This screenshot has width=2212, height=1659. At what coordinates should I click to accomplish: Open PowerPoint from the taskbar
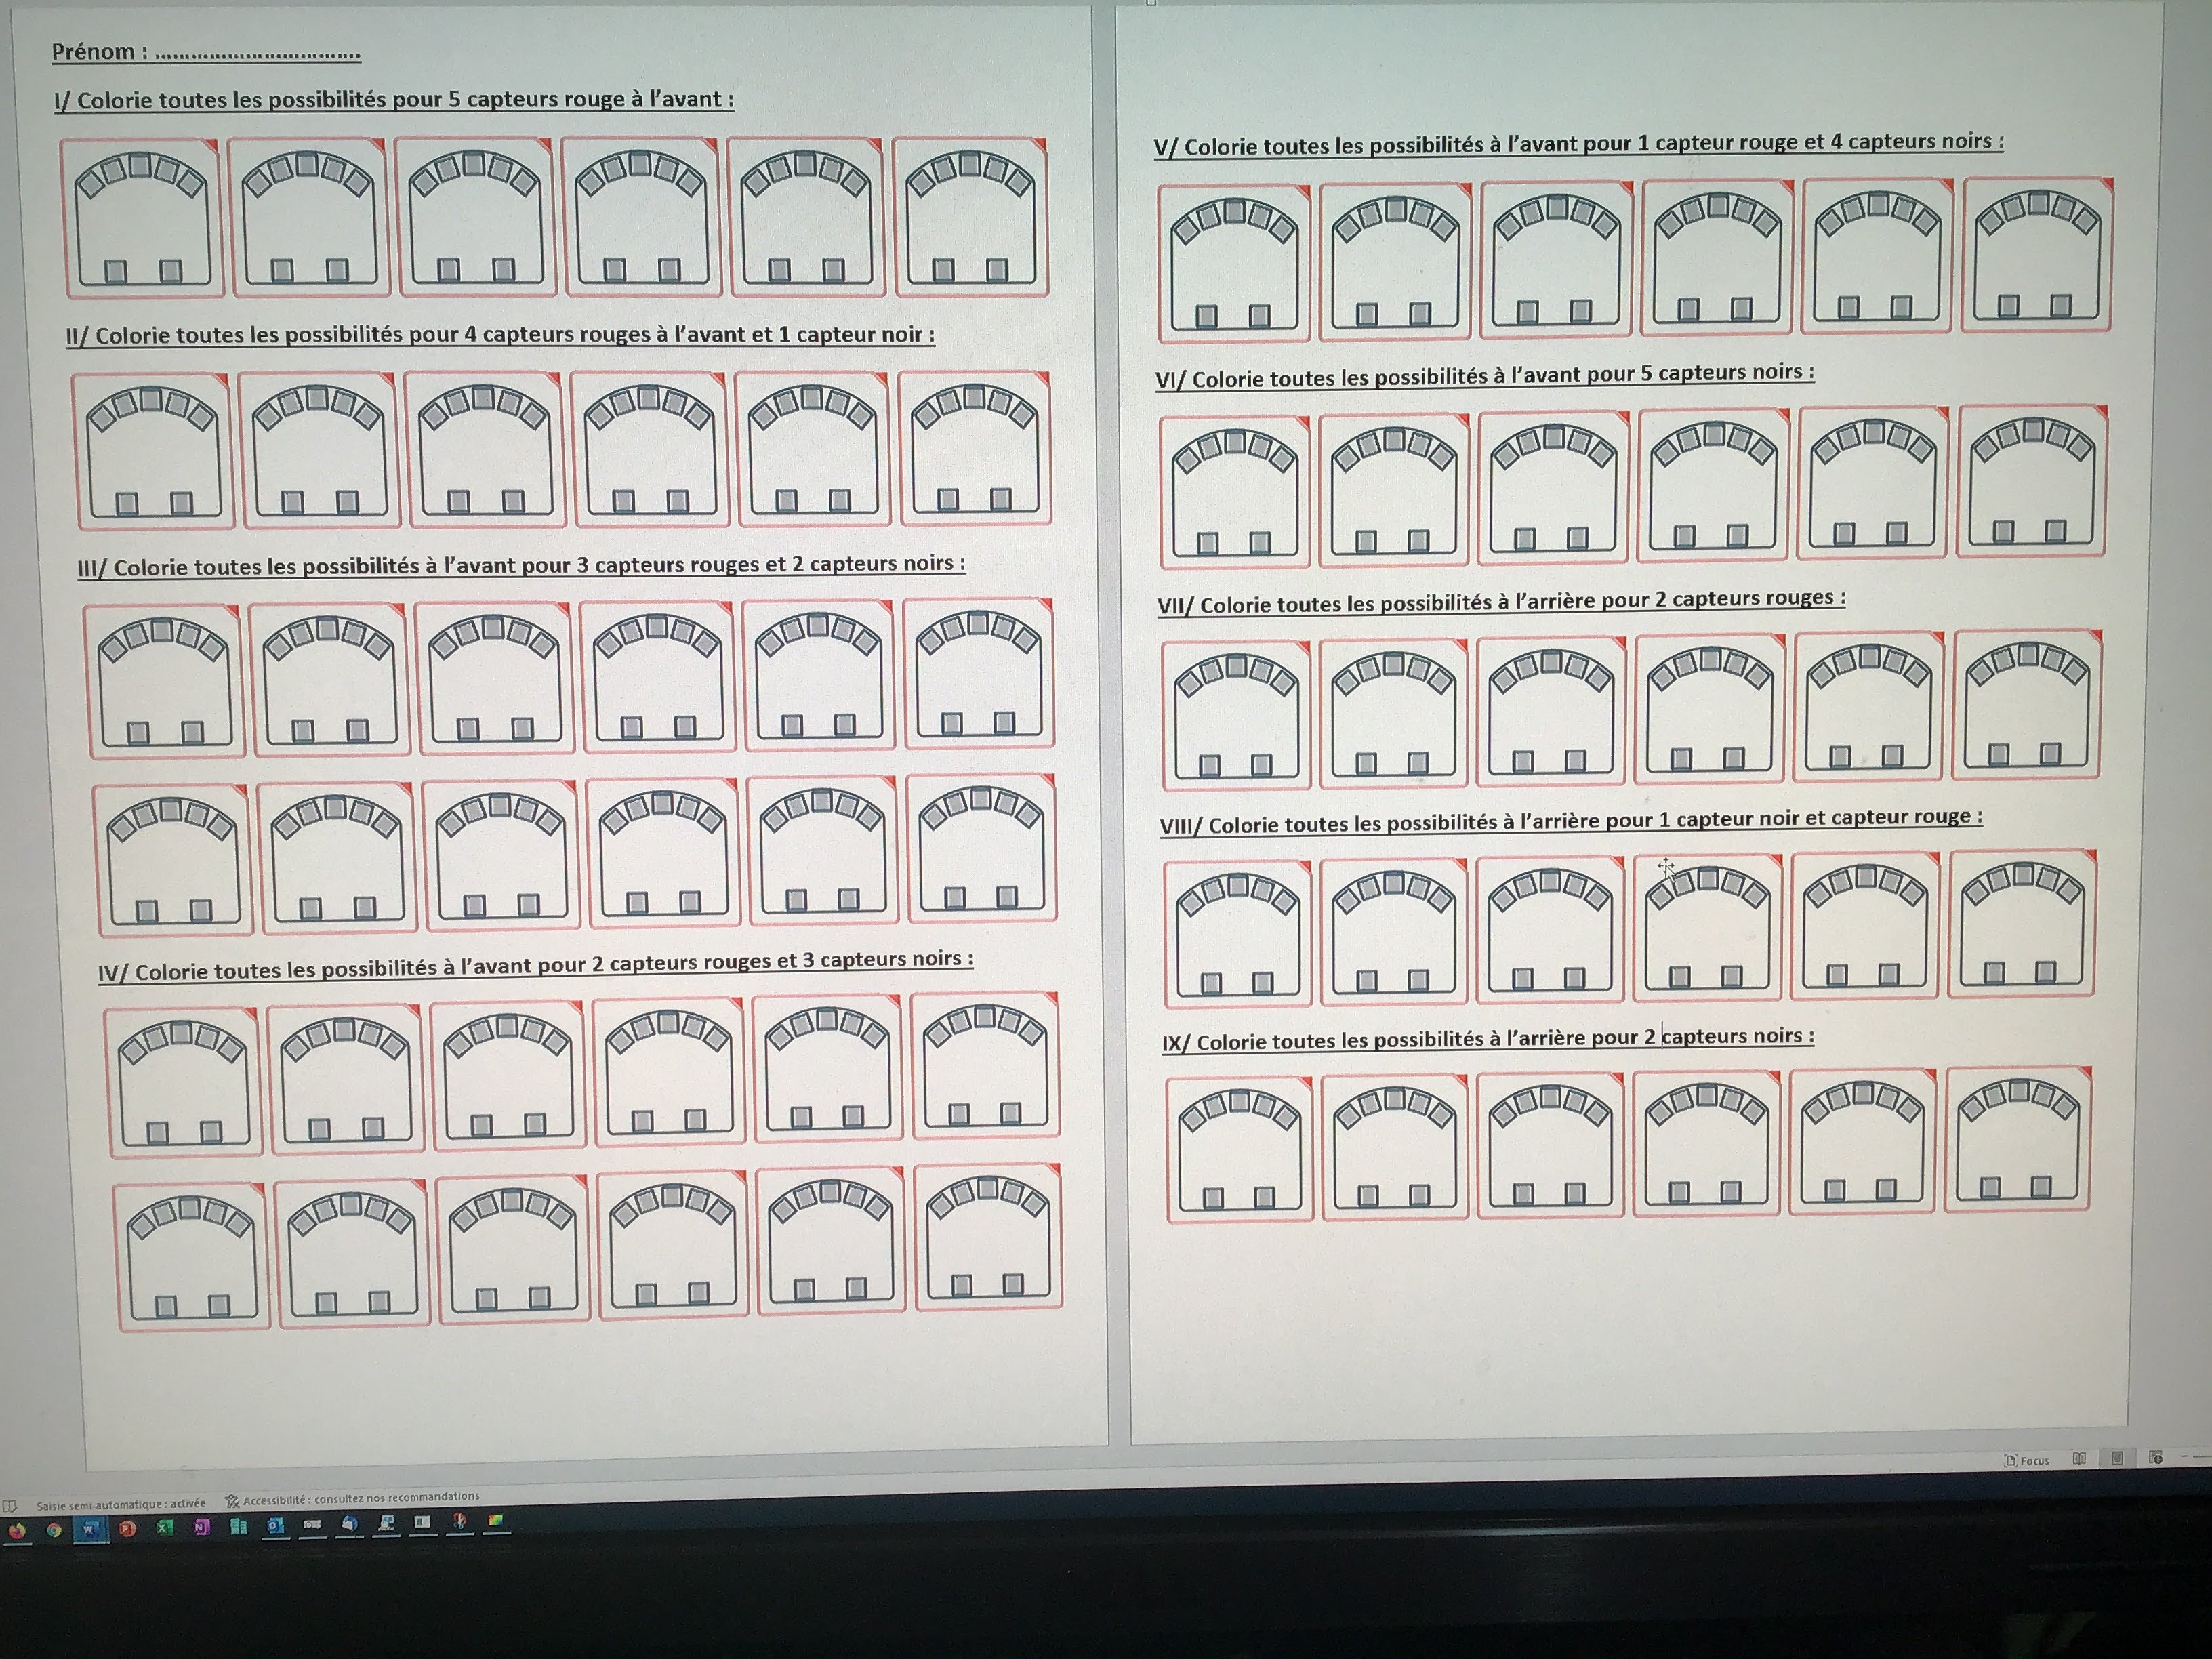[x=127, y=1528]
